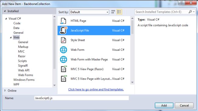The width and height of the screenshot is (198, 111).
Task: Open the Sort by Default dropdown
Action: pos(89,12)
